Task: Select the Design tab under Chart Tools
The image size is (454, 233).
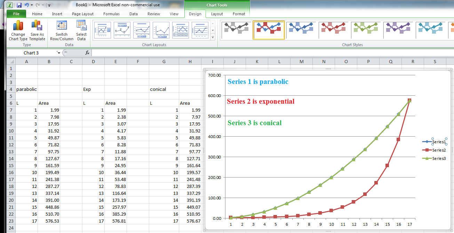Action: pos(195,14)
